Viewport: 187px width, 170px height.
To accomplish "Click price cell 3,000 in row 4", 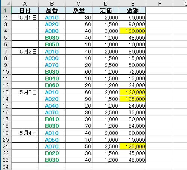I will pyautogui.click(x=105, y=31).
